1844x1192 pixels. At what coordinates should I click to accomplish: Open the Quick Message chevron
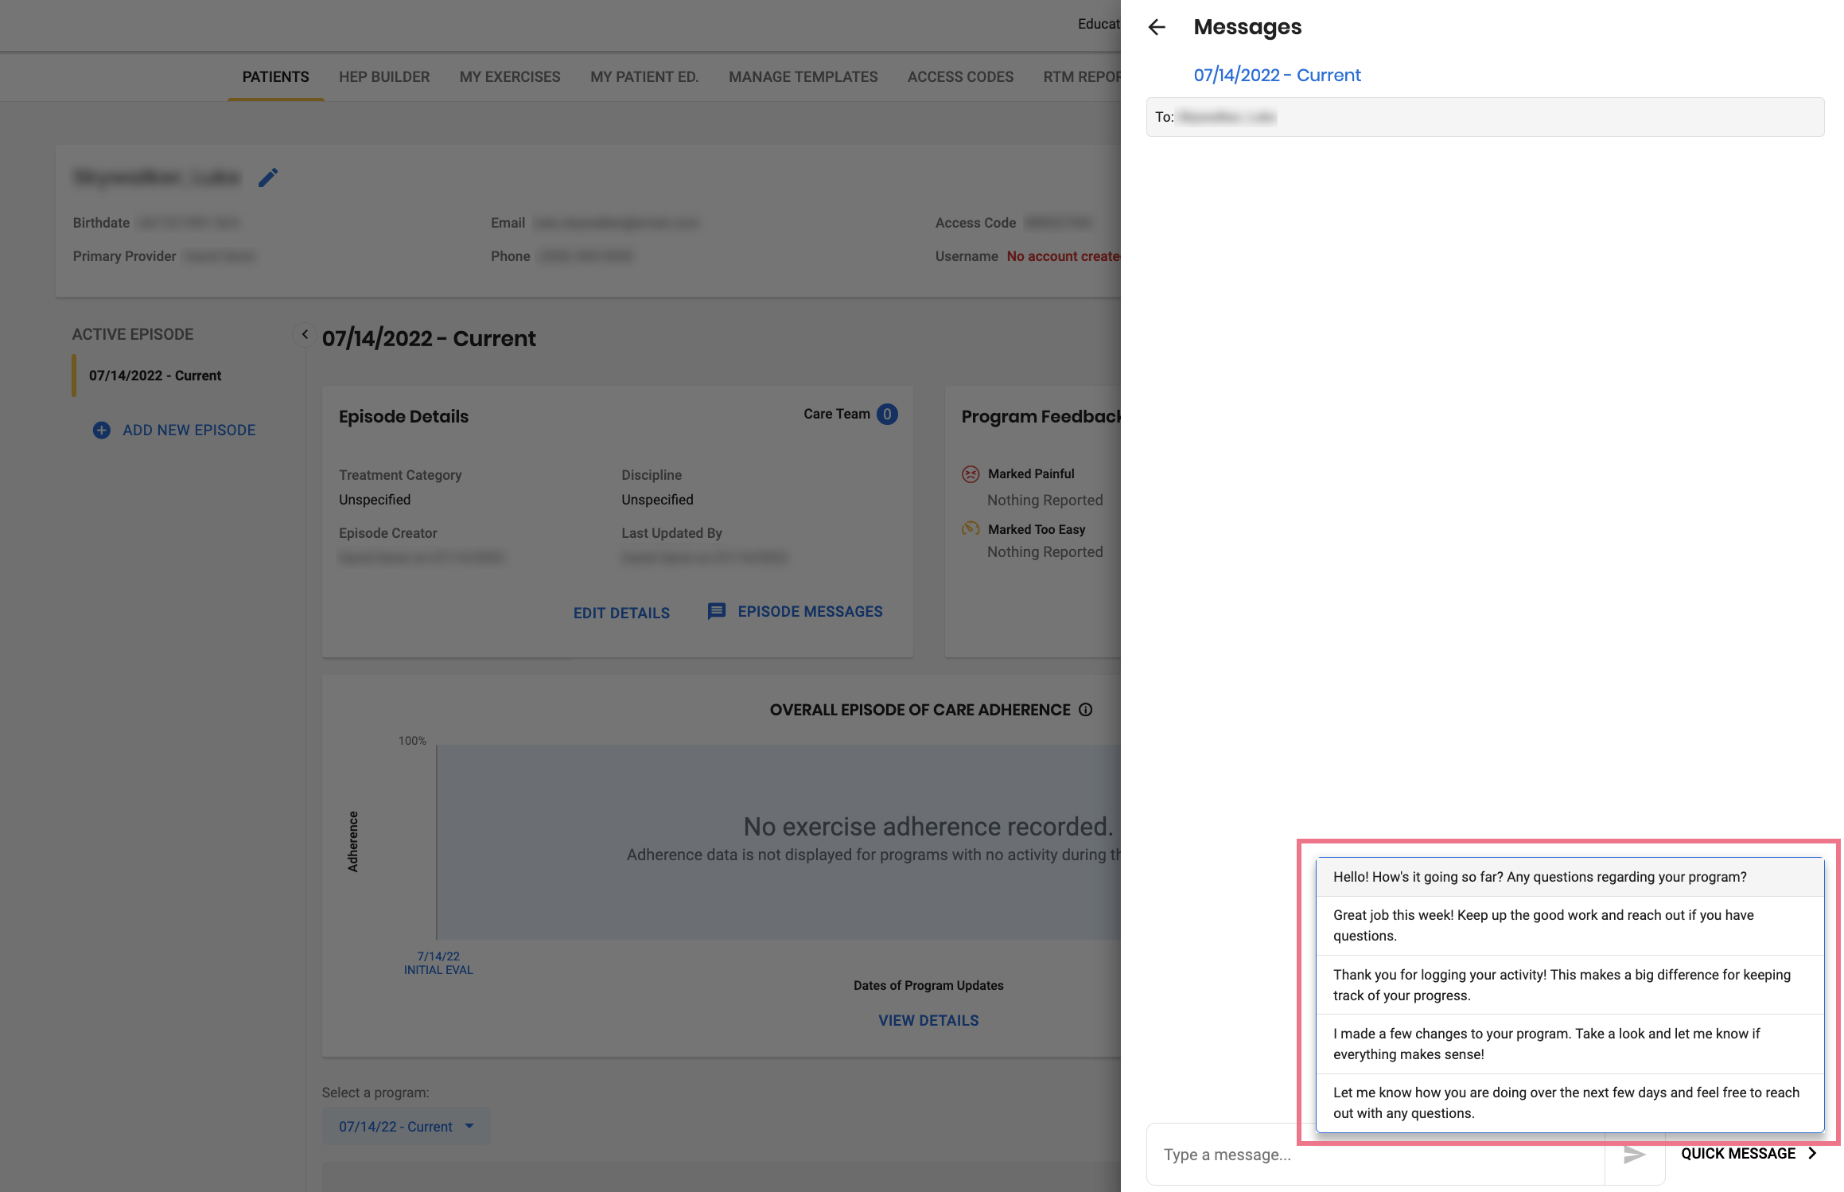[1812, 1153]
